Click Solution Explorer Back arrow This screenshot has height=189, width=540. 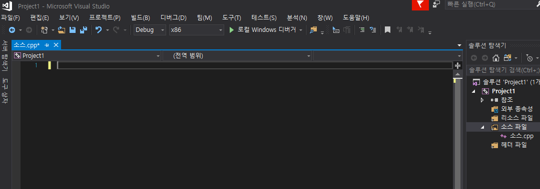point(474,58)
